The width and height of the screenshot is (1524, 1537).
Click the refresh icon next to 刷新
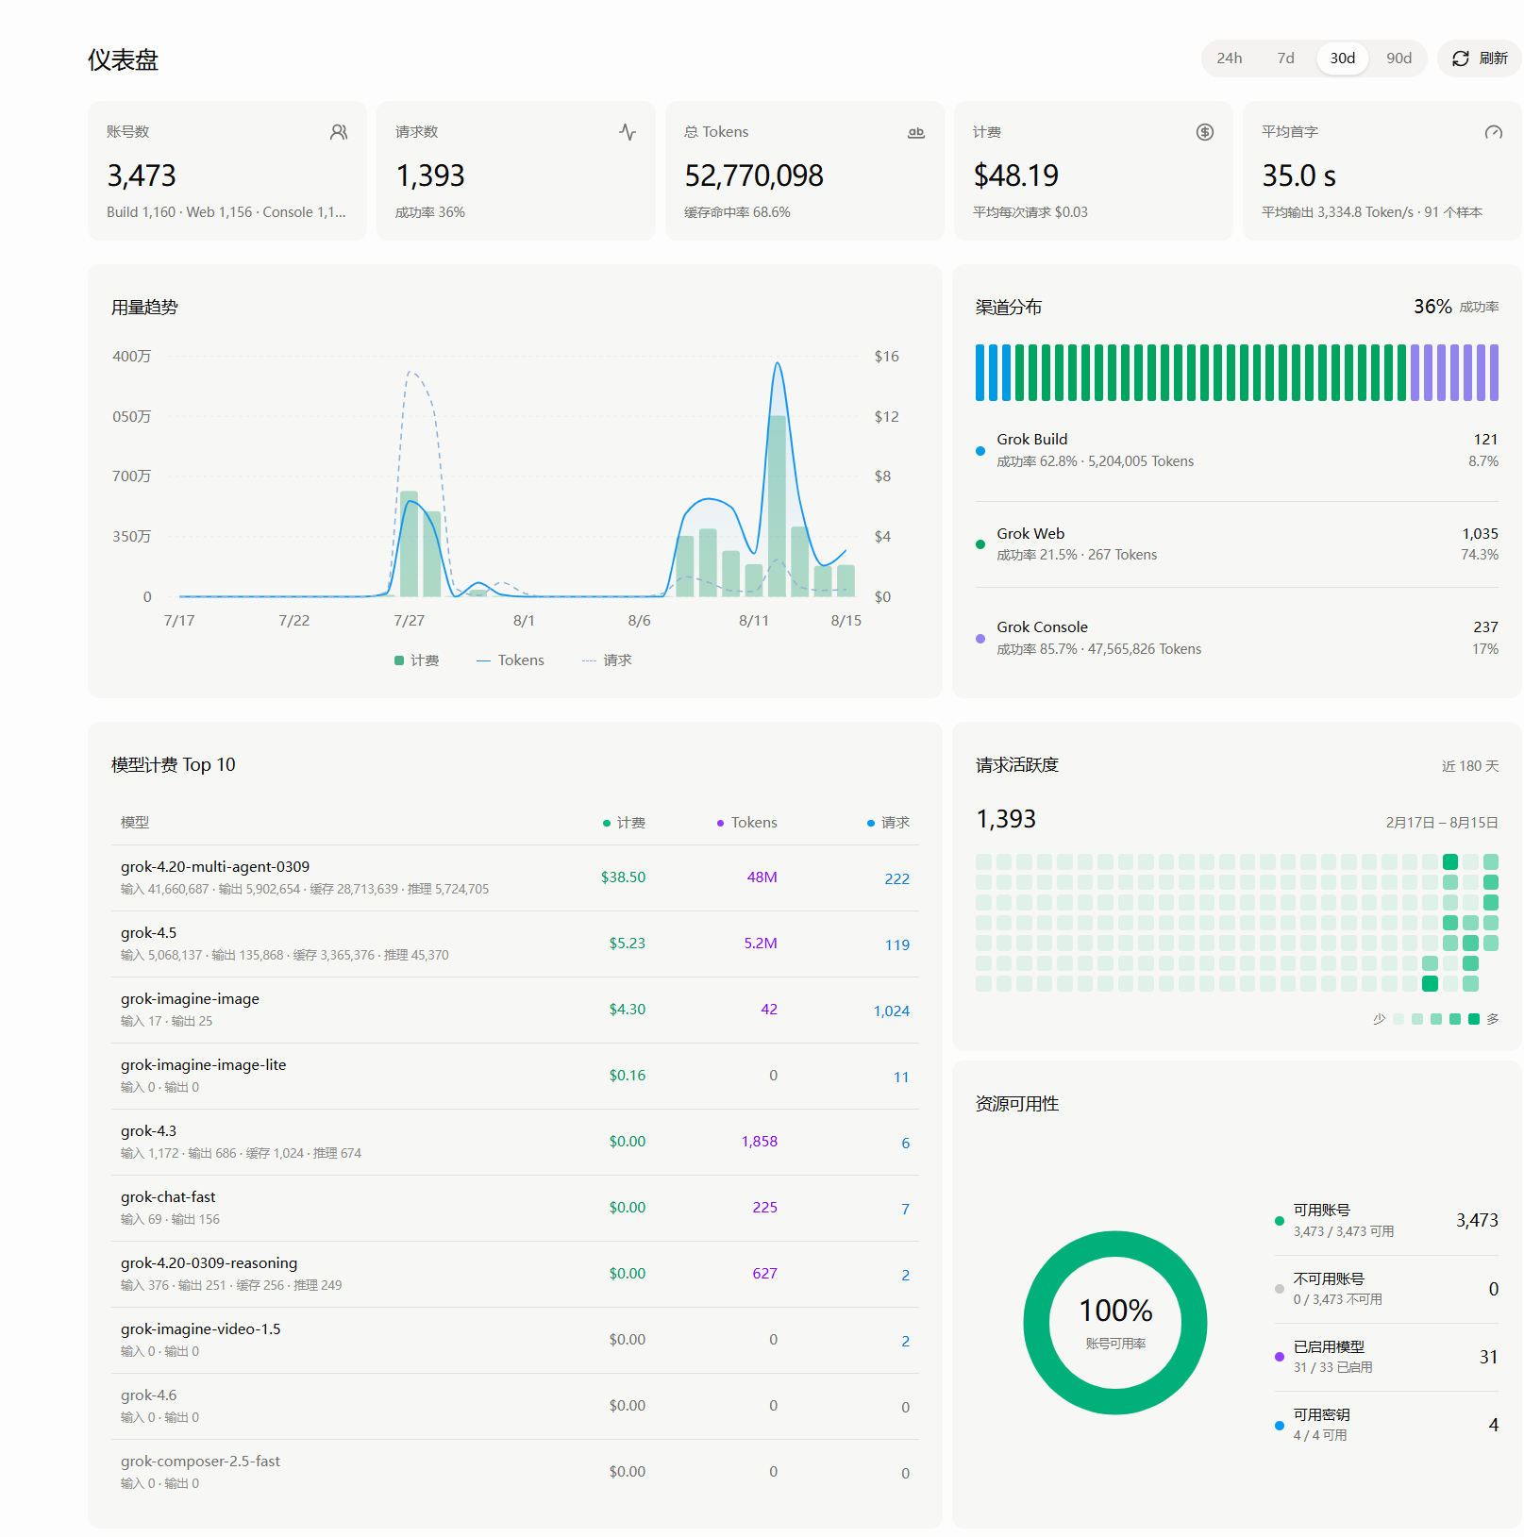coord(1460,58)
